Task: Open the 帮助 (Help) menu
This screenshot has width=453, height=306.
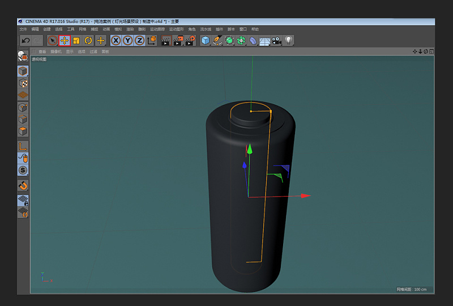Action: pos(255,29)
